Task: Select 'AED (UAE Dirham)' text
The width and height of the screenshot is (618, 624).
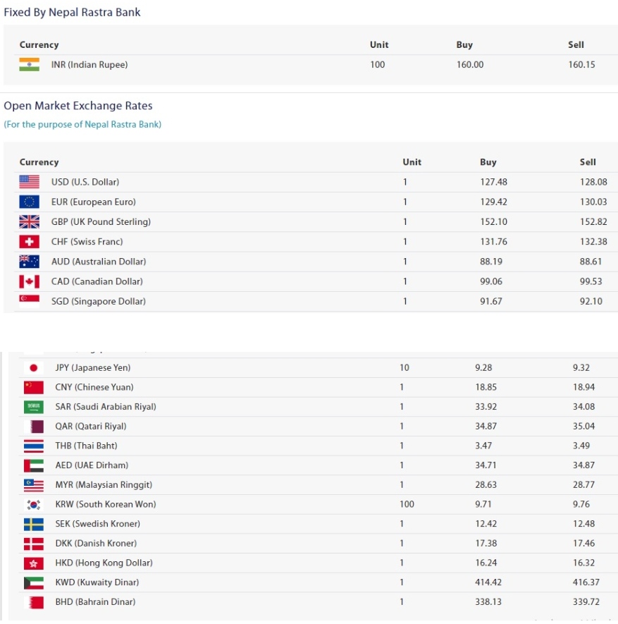Action: point(92,465)
